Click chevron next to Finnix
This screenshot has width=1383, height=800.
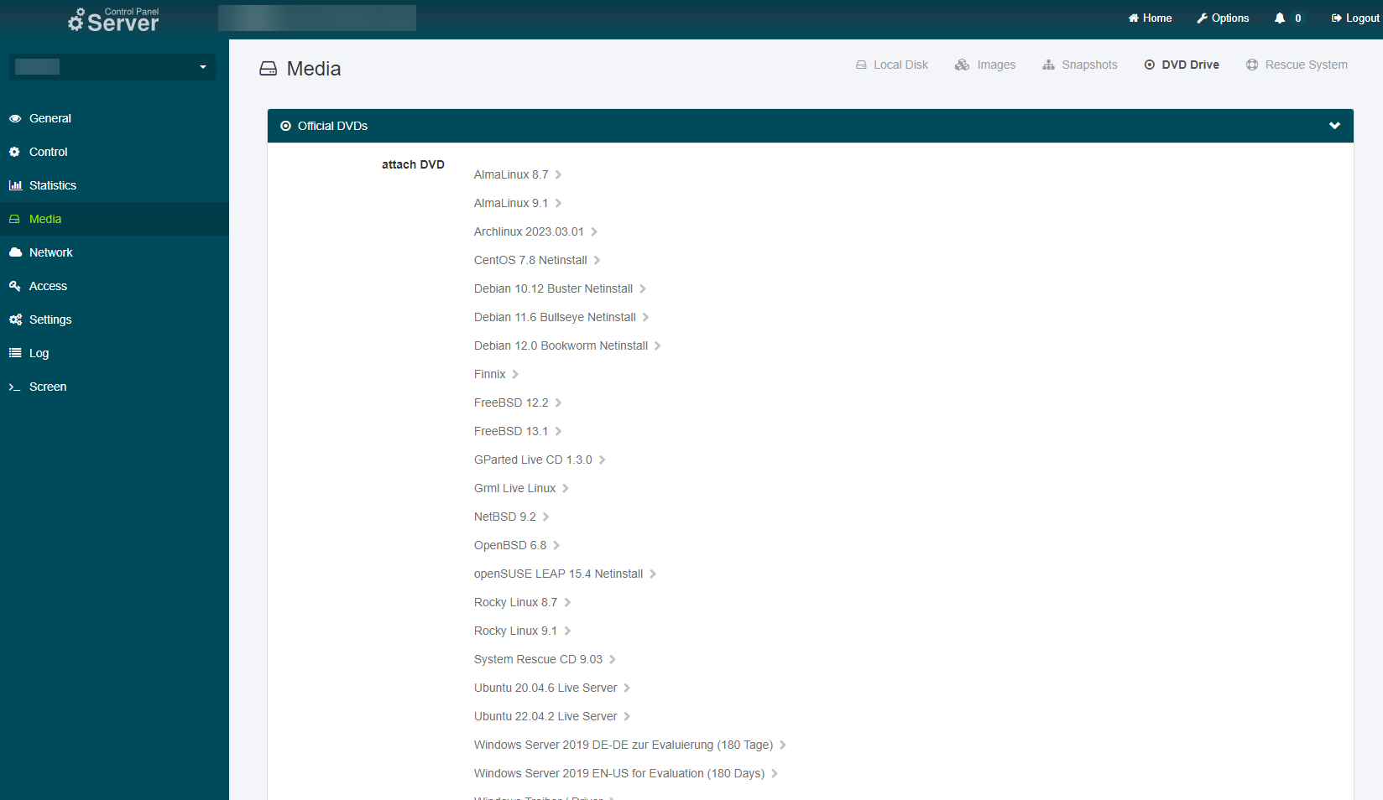click(515, 374)
